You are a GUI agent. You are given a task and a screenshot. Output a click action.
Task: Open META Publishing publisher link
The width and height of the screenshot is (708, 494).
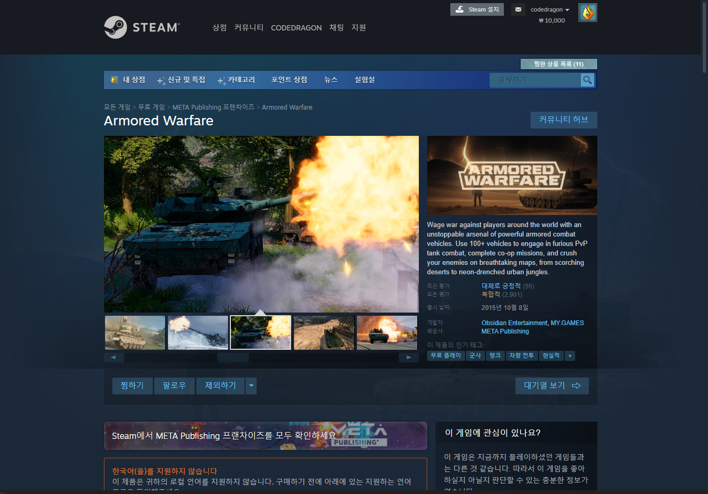tap(505, 331)
